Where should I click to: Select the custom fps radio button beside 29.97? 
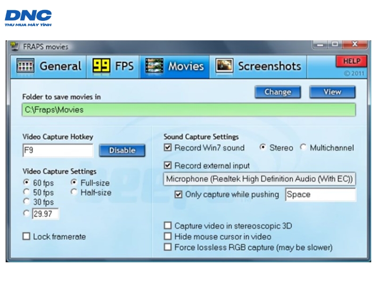pyautogui.click(x=26, y=213)
